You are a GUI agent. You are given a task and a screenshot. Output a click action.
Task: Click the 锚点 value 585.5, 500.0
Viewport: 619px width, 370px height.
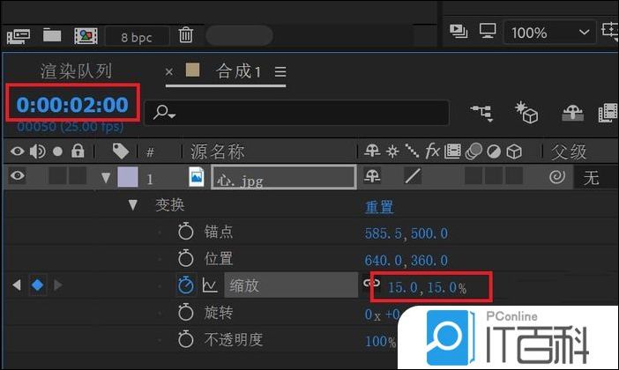pos(406,233)
